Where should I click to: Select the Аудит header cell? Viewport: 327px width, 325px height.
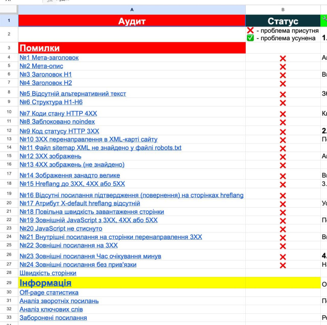click(132, 21)
